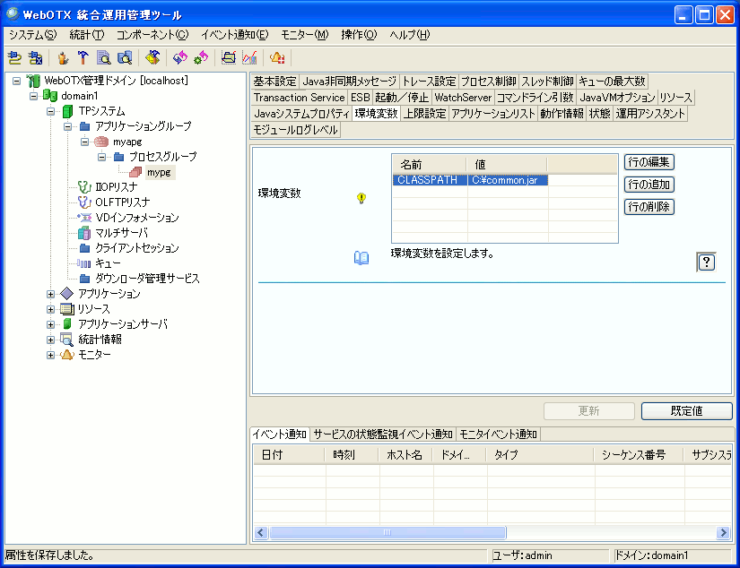This screenshot has height=568, width=740.
Task: Open the モニター menu
Action: [x=304, y=35]
